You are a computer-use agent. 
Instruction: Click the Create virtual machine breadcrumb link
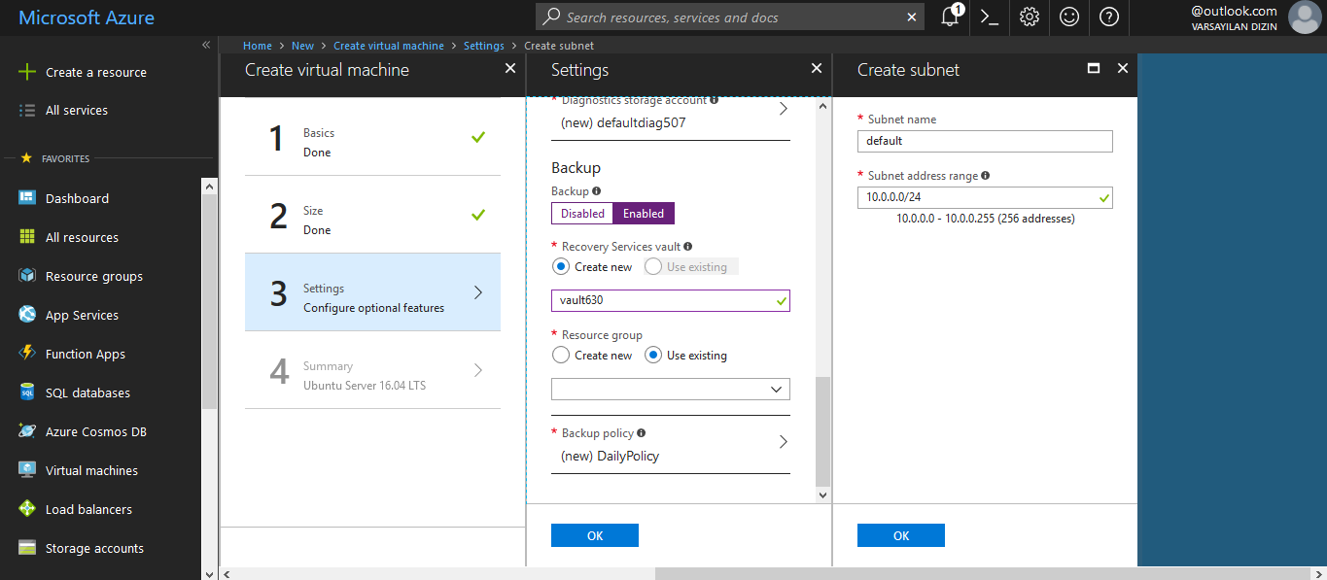[388, 46]
